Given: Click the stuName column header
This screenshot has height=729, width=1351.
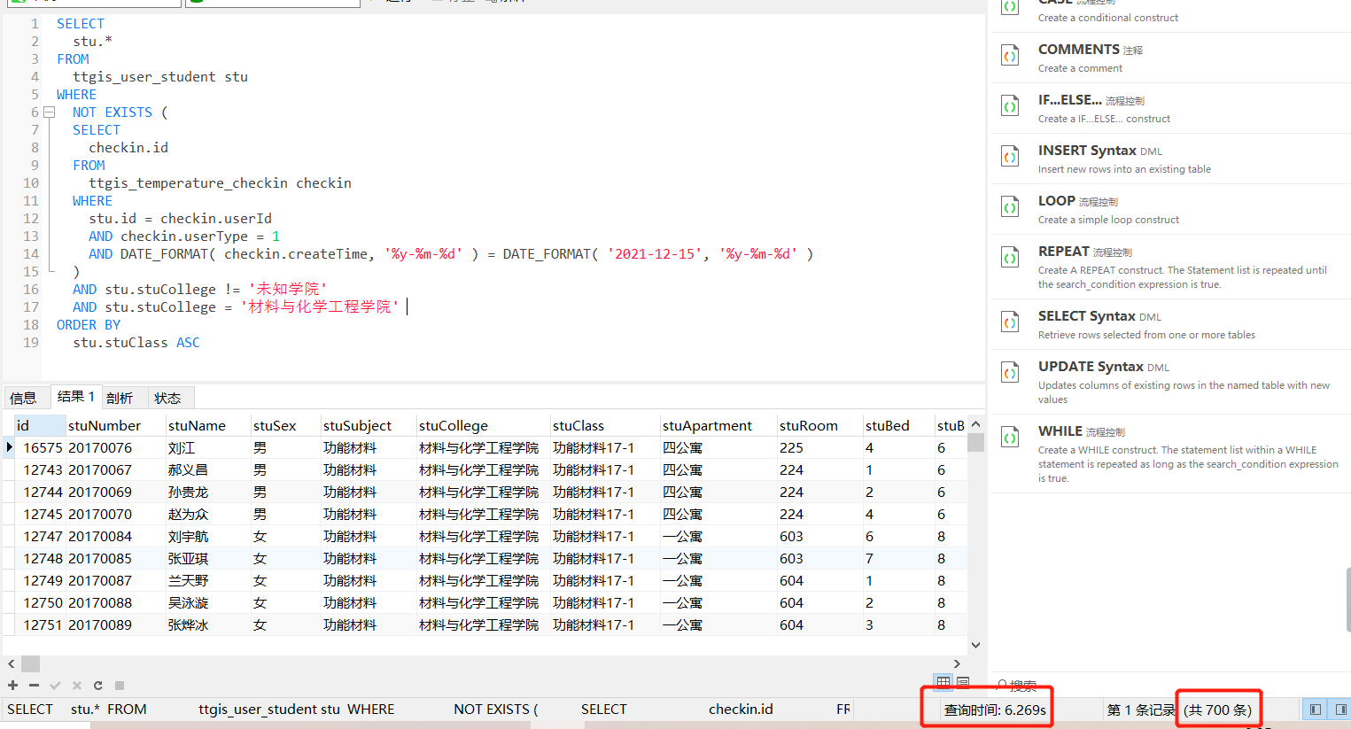Looking at the screenshot, I should tap(208, 425).
